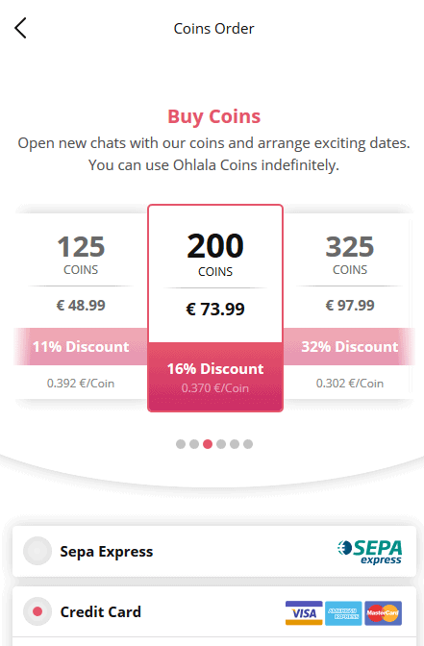Choose the 200 coins package
This screenshot has height=646, width=424.
pos(215,308)
